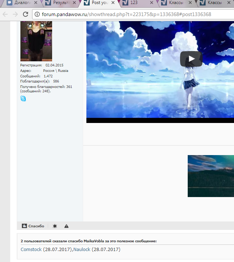Close the first Классы tab
Screen dimensions: 234x262
click(190, 3)
